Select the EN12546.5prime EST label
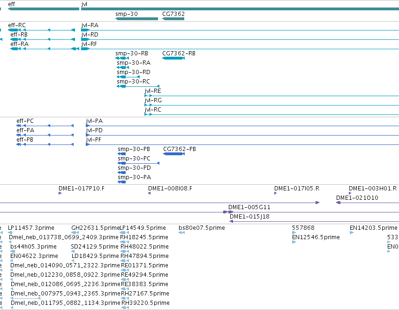The image size is (399, 310). tap(316, 237)
